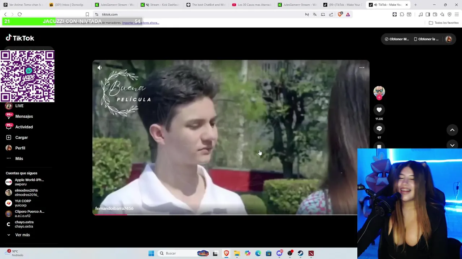The image size is (462, 259).
Task: Open a new browser tab with plus
Action: [x=415, y=5]
